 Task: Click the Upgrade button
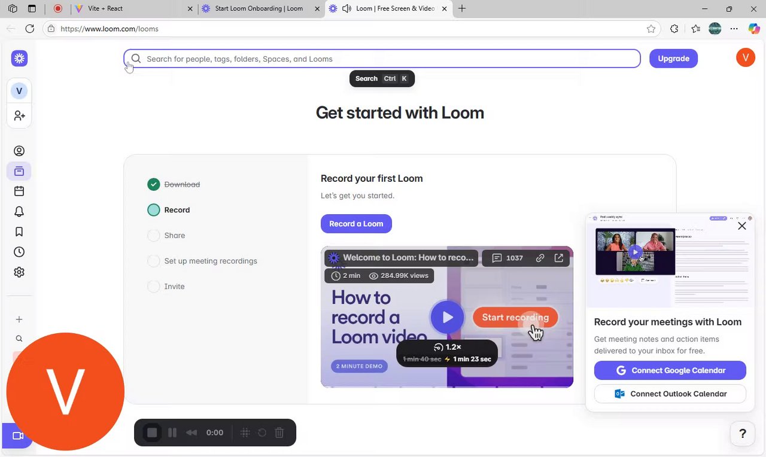pos(673,58)
